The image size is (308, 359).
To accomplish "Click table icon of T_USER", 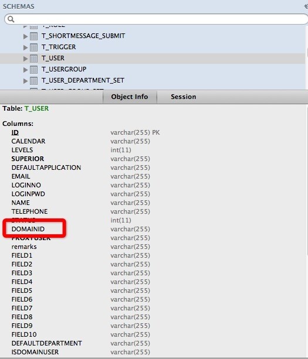I will tap(33, 59).
